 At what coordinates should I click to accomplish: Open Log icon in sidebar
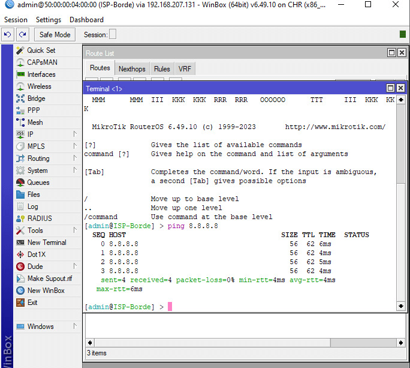click(20, 207)
